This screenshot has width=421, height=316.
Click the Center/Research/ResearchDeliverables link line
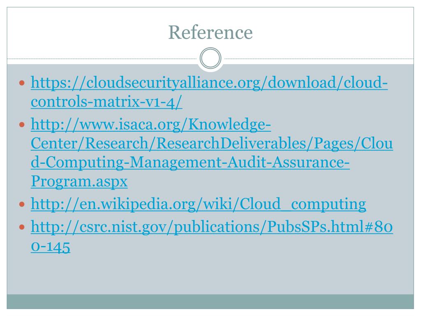tap(212, 144)
